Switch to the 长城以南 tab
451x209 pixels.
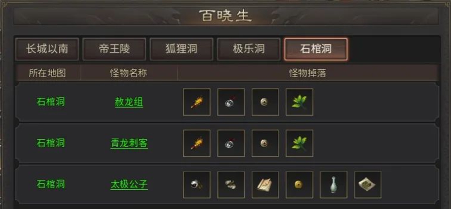click(47, 49)
